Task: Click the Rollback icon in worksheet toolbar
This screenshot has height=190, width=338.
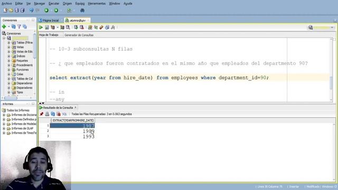Action: [82, 27]
